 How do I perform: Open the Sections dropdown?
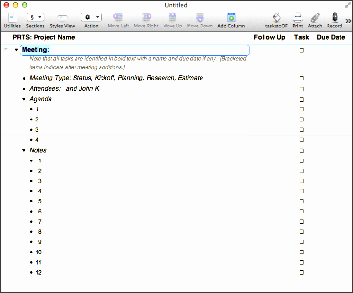point(35,17)
